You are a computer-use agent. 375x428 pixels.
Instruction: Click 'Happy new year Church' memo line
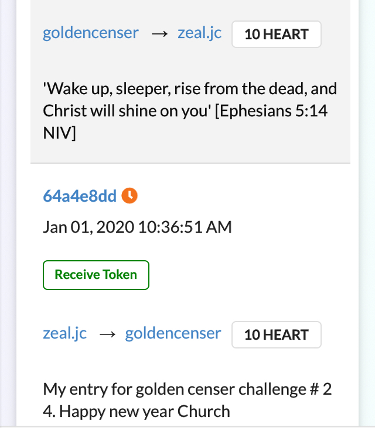(136, 412)
